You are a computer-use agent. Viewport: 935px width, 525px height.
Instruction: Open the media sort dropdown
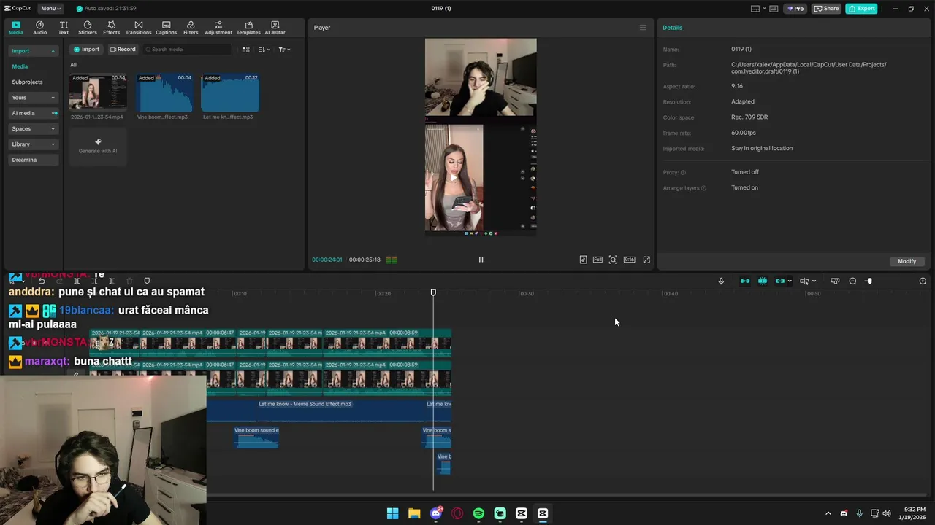coord(264,50)
